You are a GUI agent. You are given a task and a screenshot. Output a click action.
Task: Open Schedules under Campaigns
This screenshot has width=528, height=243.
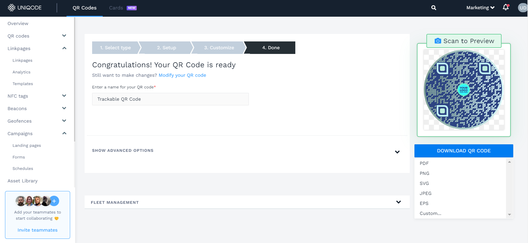click(23, 168)
